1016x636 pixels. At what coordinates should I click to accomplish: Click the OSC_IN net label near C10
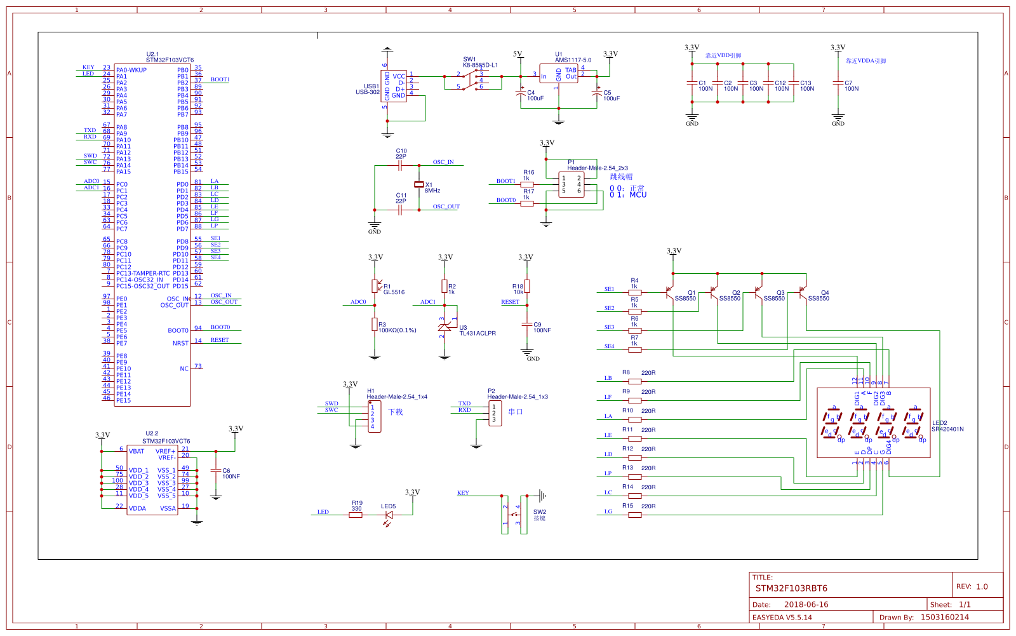point(443,162)
